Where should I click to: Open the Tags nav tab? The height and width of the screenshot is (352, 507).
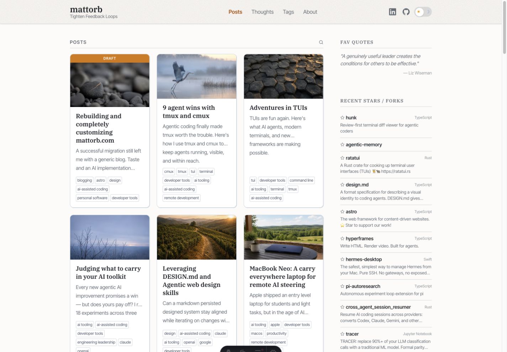288,12
